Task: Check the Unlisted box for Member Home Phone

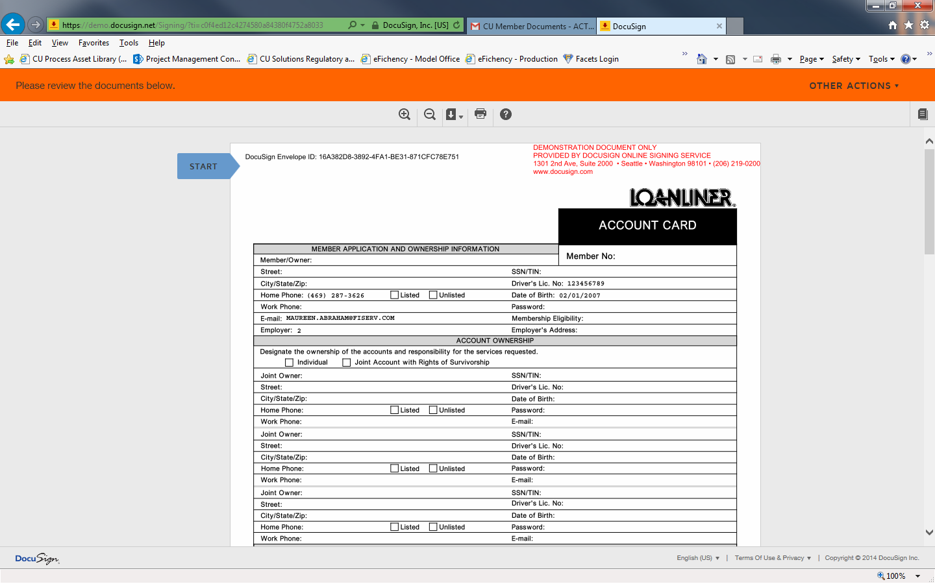Action: 433,295
